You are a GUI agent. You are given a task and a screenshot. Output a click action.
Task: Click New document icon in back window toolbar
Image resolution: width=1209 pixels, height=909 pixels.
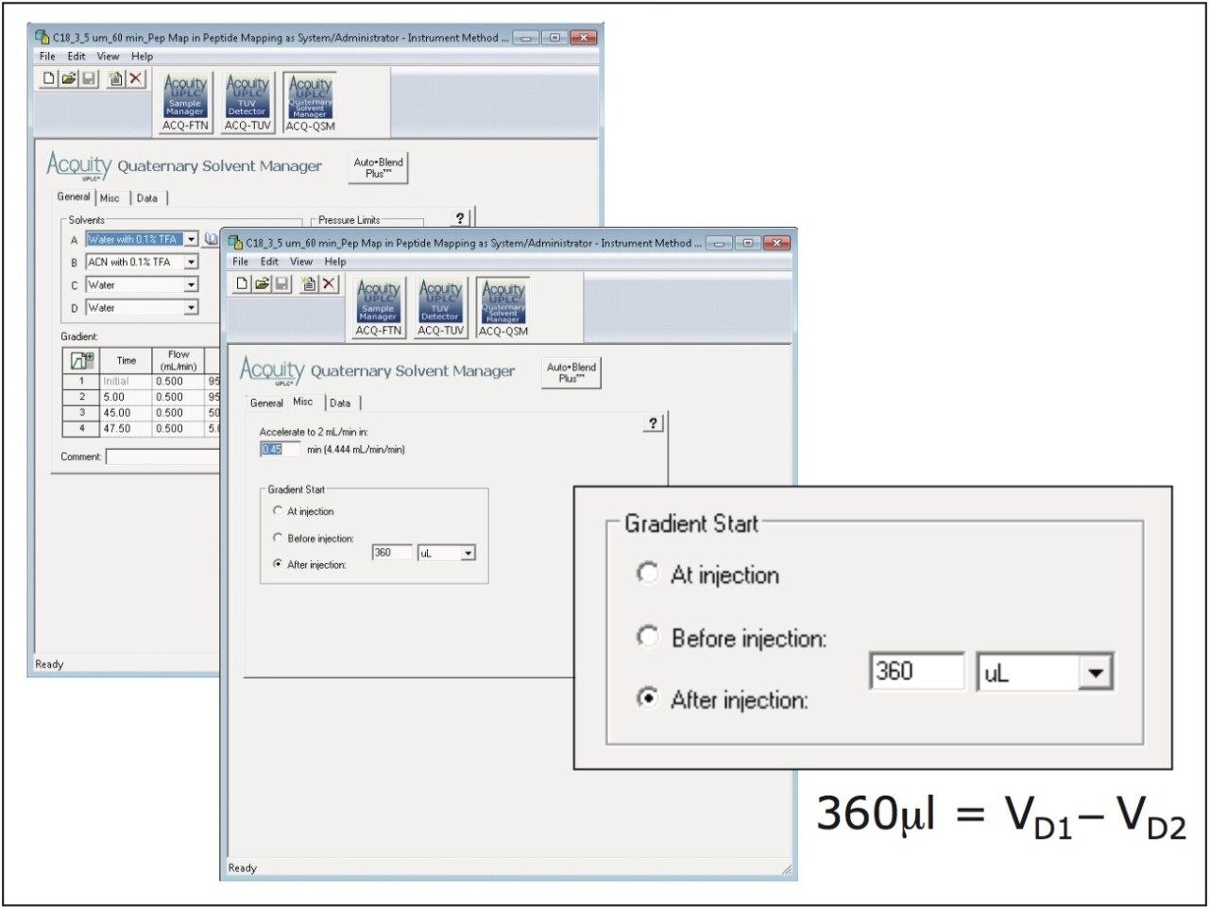tap(49, 78)
